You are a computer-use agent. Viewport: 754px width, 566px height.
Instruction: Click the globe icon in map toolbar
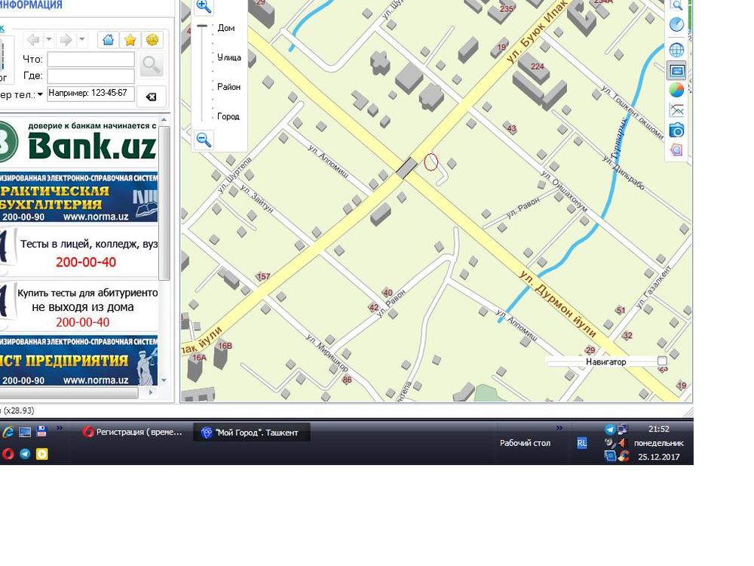tap(676, 51)
